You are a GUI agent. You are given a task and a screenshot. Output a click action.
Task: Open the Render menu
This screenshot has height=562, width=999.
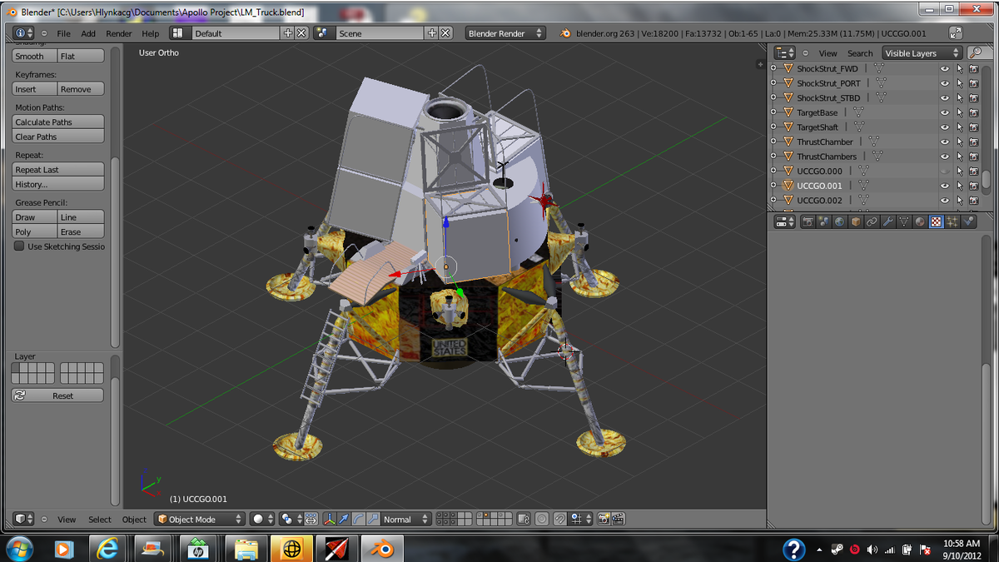[x=119, y=33]
